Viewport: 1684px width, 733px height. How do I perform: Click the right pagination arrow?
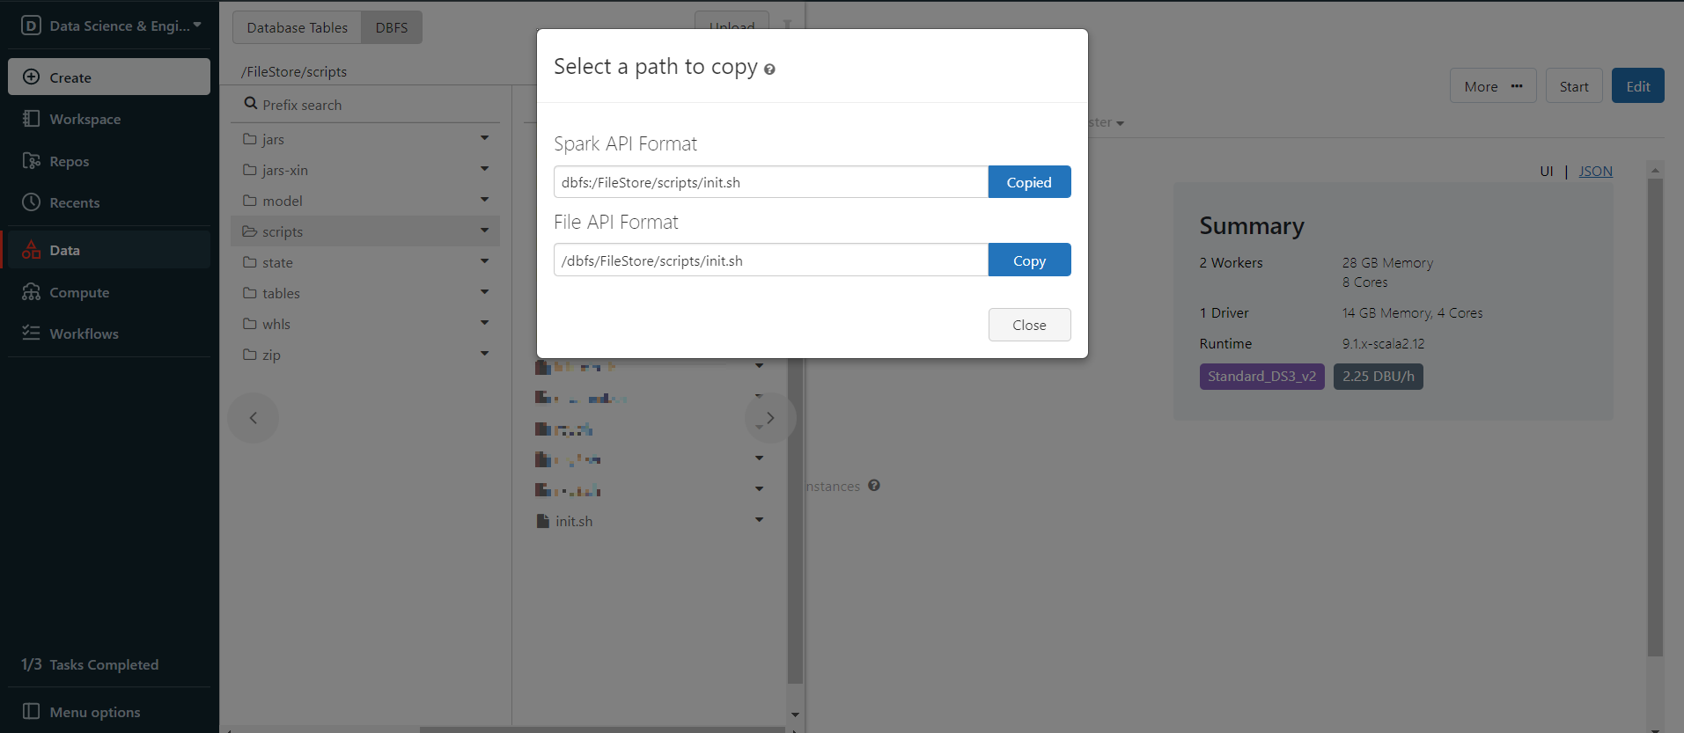(x=769, y=418)
